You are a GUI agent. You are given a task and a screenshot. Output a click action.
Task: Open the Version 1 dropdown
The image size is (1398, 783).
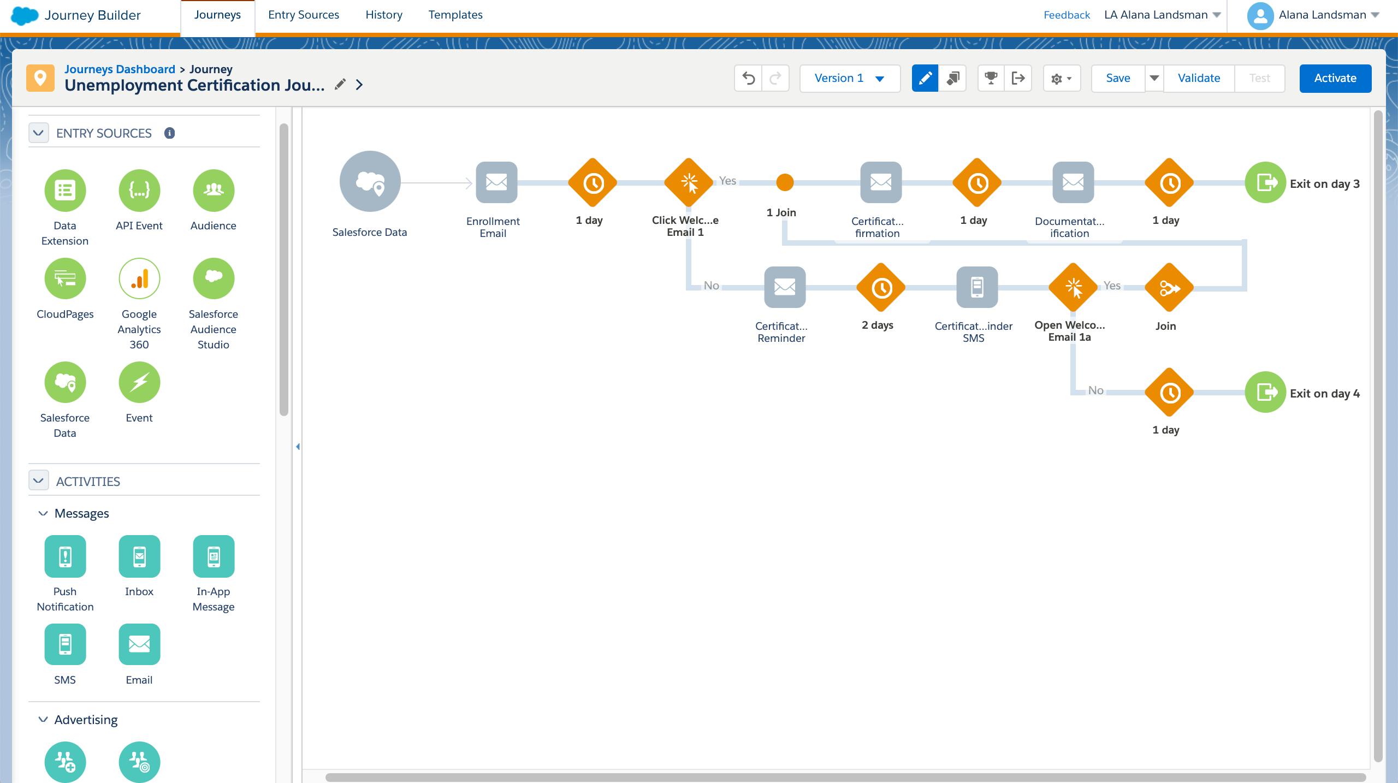[850, 78]
